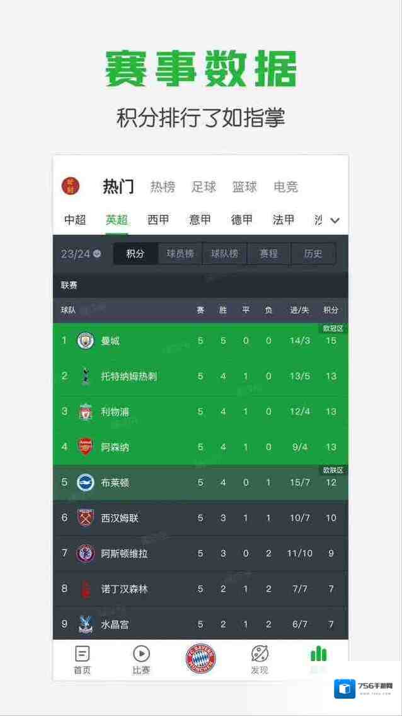
Task: Open the 发现 discover icon
Action: (x=260, y=660)
